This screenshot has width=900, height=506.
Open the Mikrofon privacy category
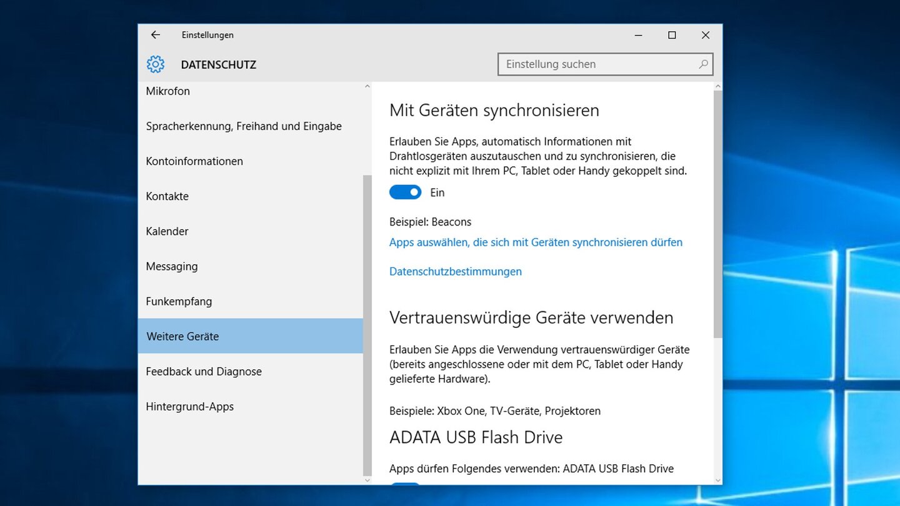[x=167, y=91]
